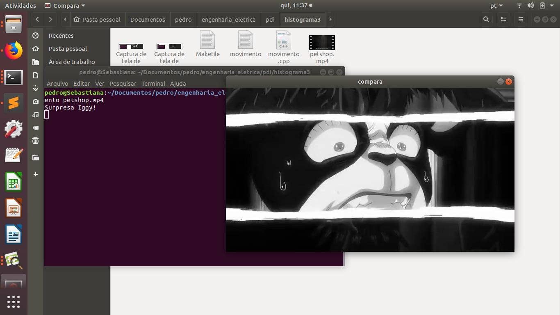This screenshot has height=315, width=560.
Task: Click the home icon in Files sidebar
Action: click(x=36, y=49)
